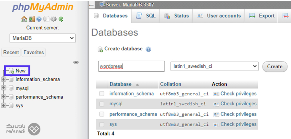The image size is (291, 139).
Task: Open phpMyAdmin documentation question-mark icon
Action: pos(39,19)
